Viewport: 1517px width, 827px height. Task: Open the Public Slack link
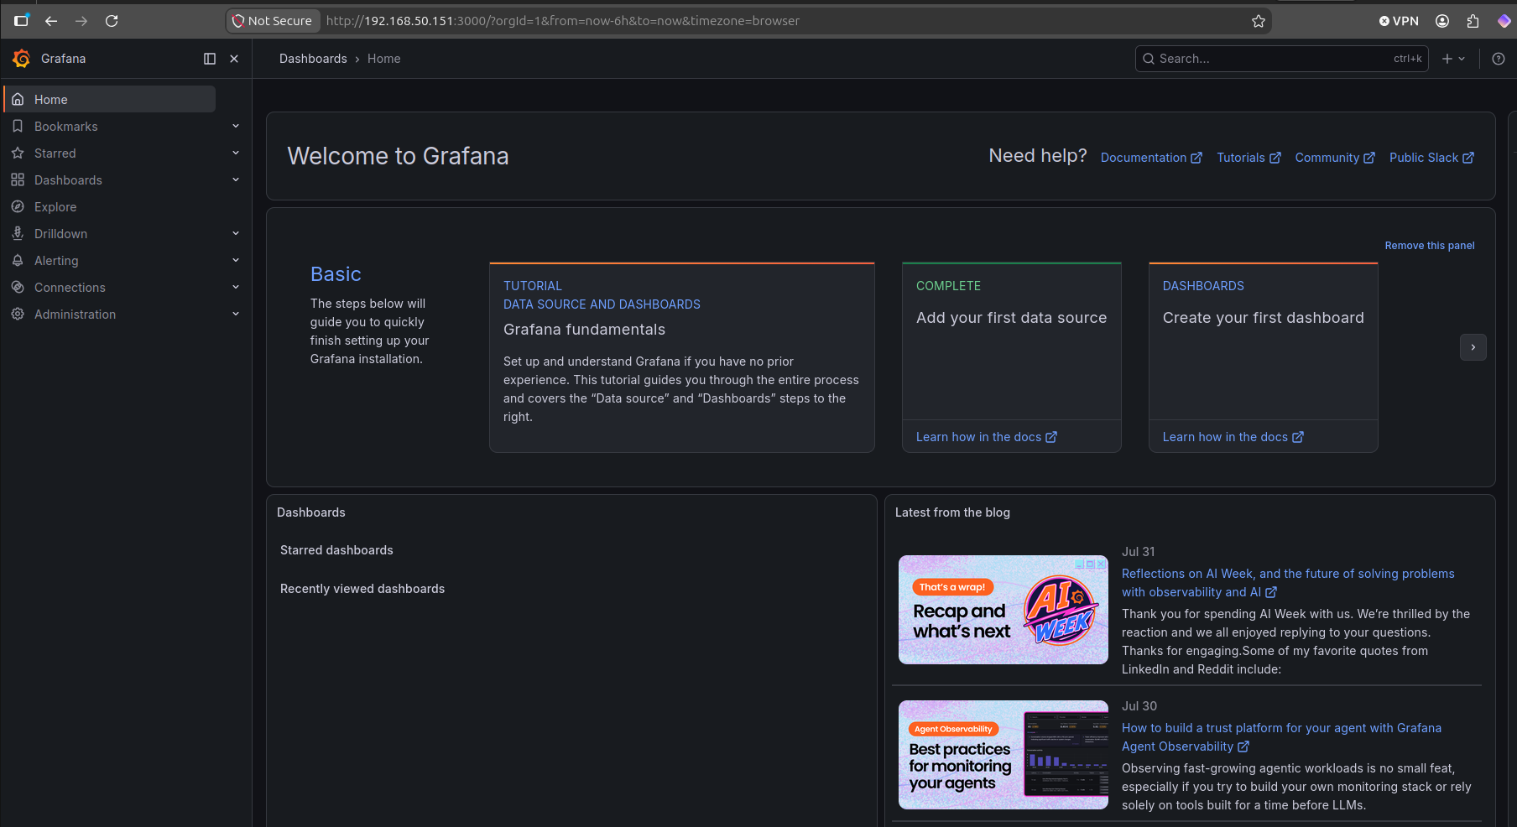click(x=1431, y=158)
